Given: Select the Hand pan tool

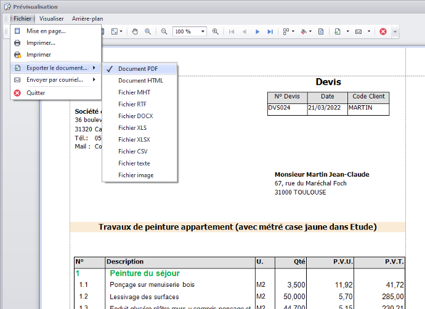Looking at the screenshot, I should pos(135,31).
